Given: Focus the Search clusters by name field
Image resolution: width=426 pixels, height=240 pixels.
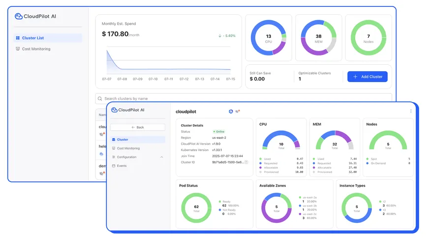Looking at the screenshot, I should point(243,99).
